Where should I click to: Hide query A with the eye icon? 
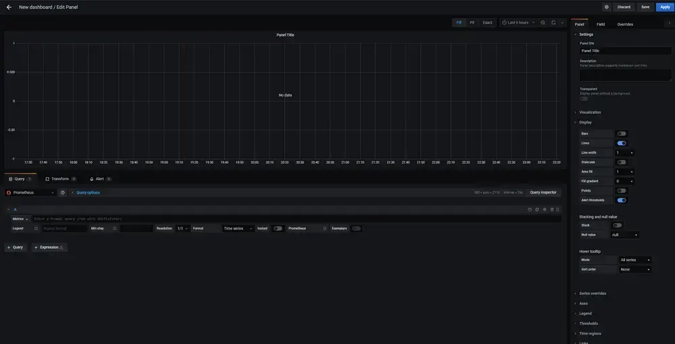pos(545,210)
